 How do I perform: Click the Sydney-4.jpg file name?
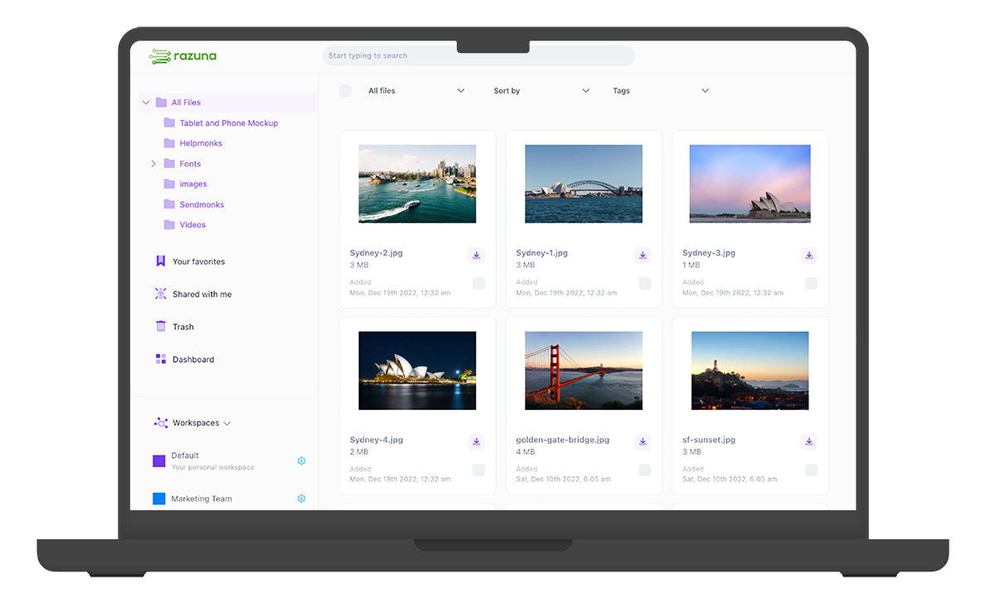(x=376, y=440)
